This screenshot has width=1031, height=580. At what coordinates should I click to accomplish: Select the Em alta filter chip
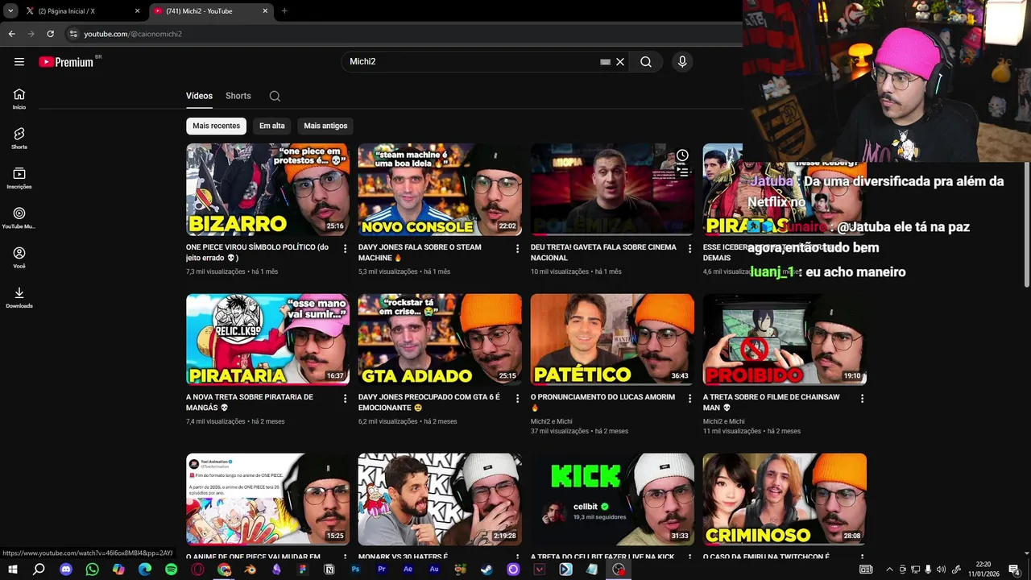point(272,126)
